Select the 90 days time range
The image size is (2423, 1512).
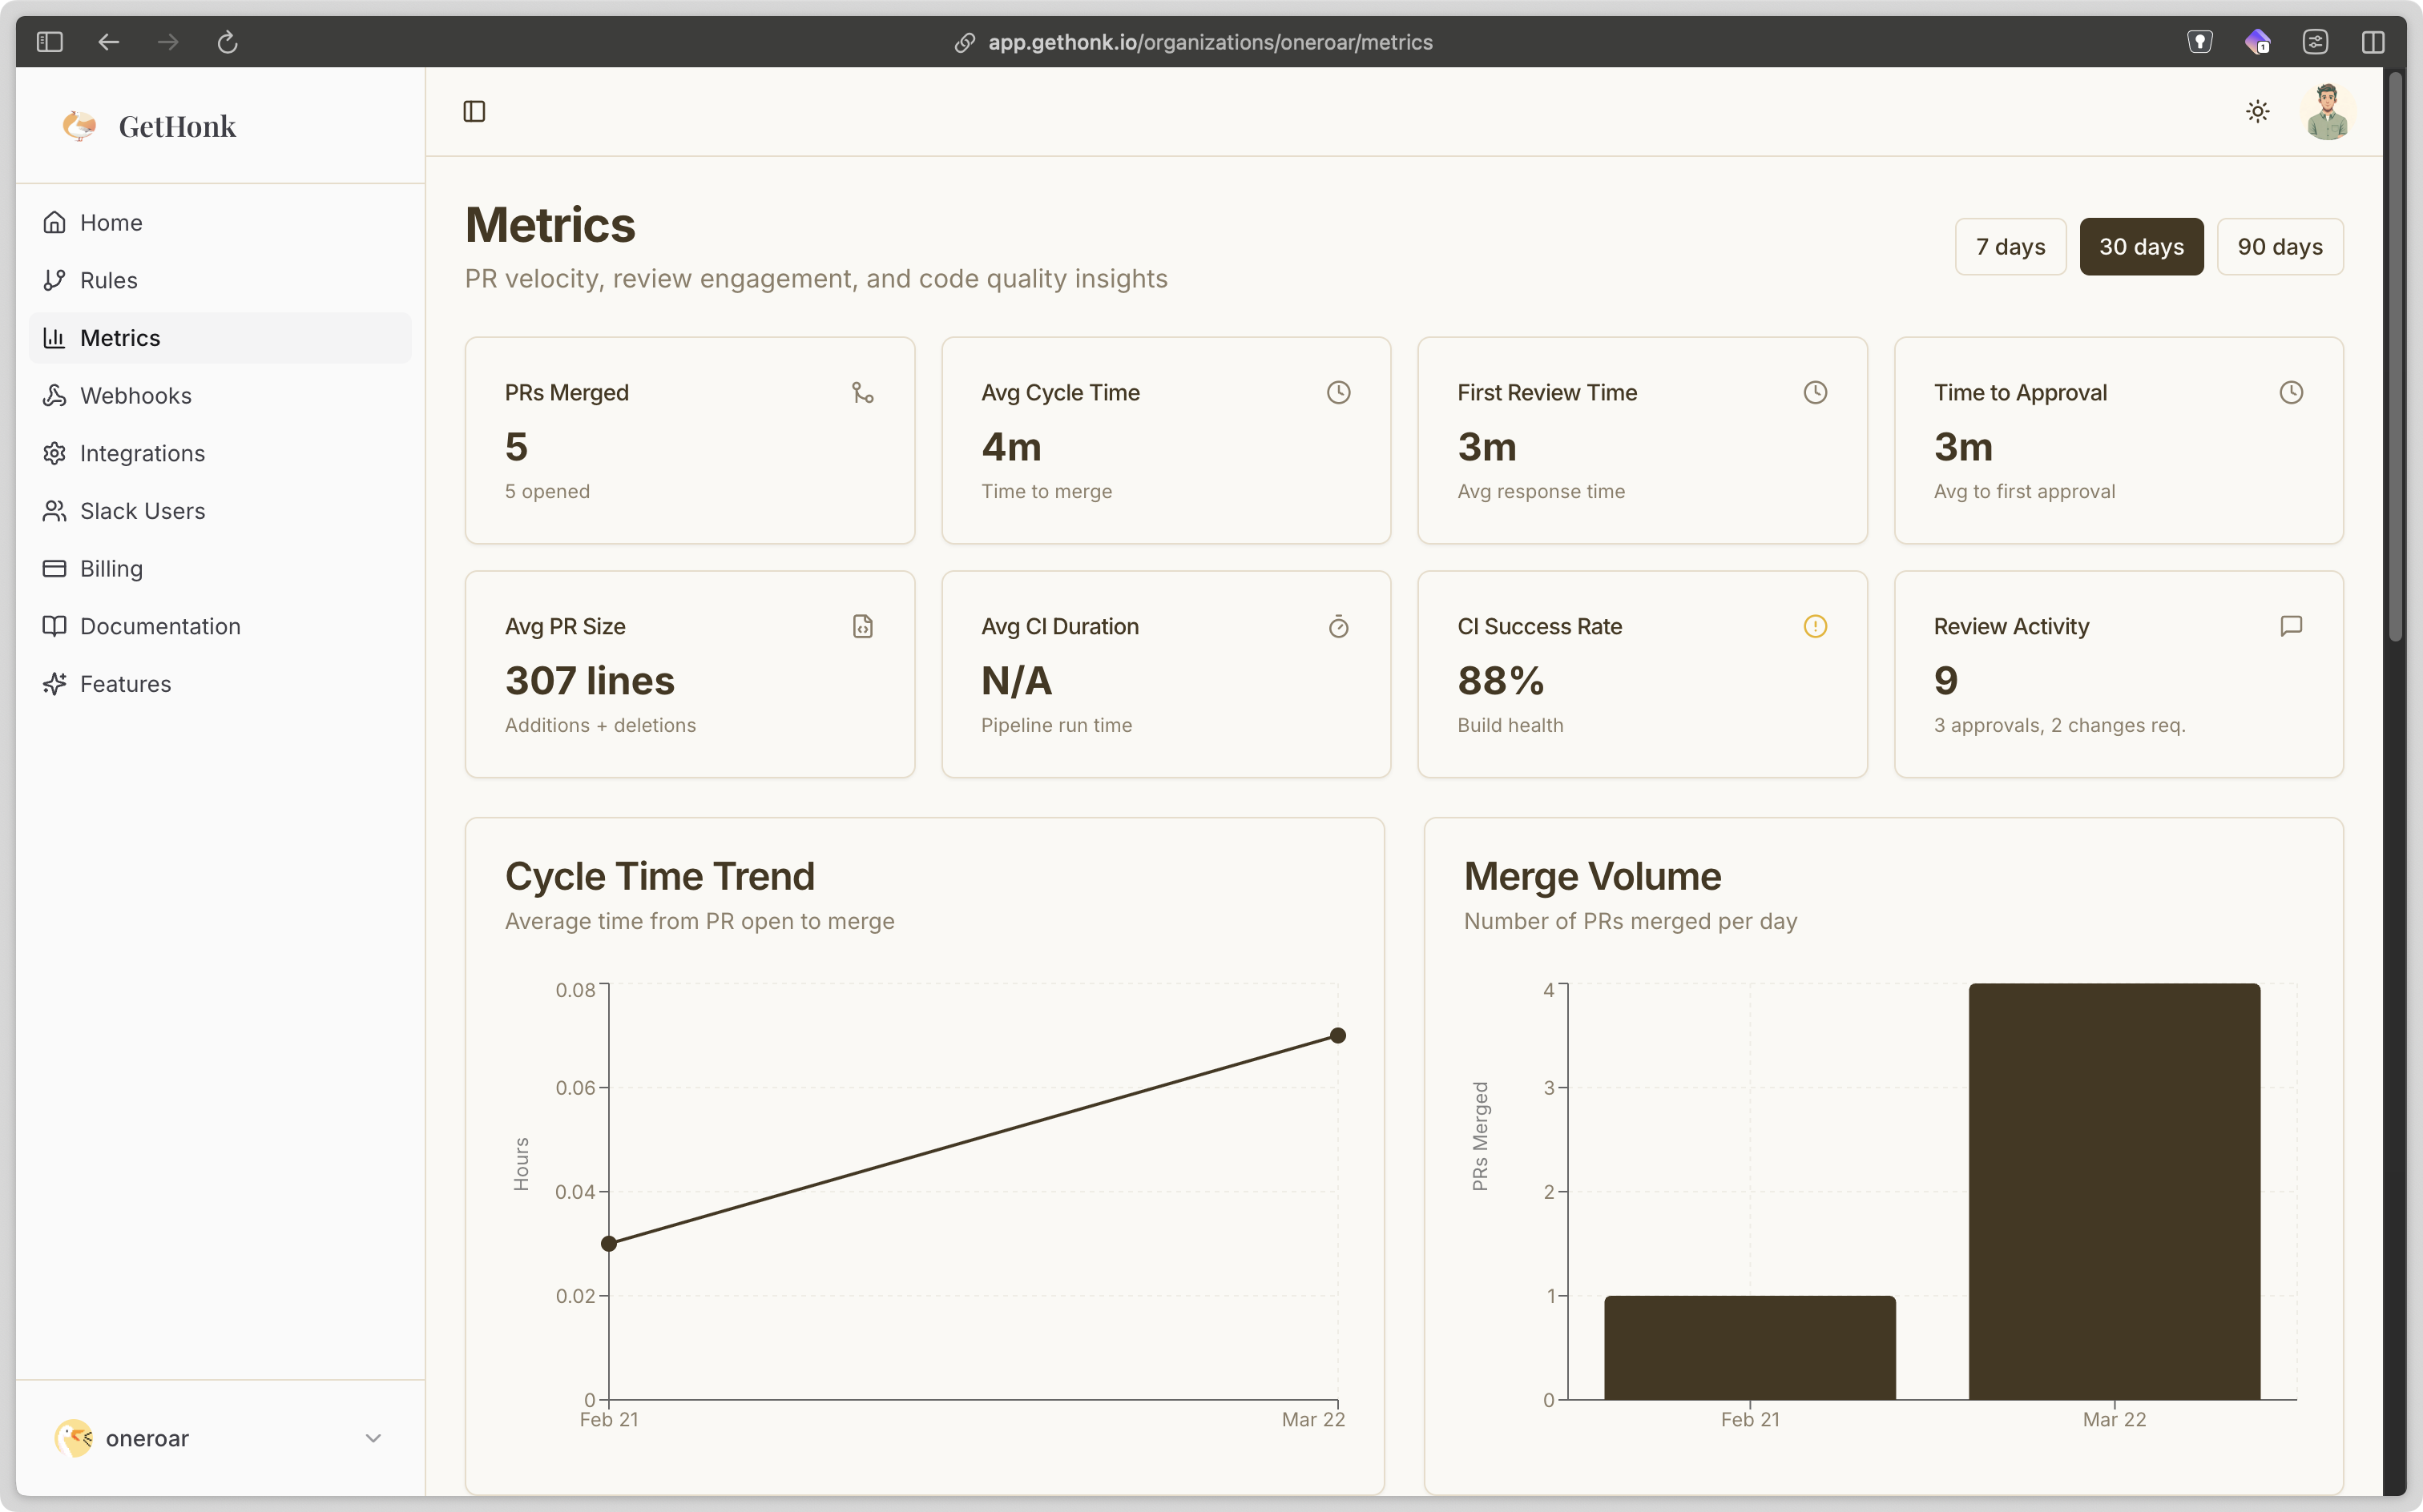[x=2280, y=247]
